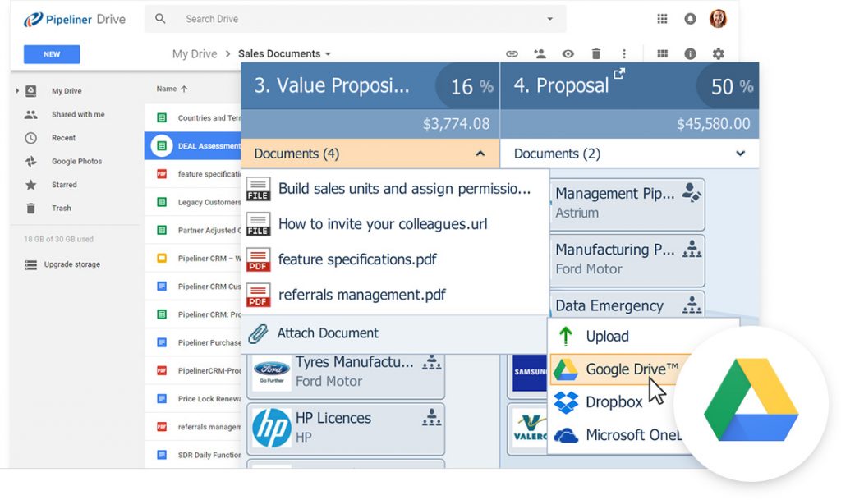Screen dimensions: 841x500
Task: Open the more actions vertical dots
Action: [x=624, y=53]
